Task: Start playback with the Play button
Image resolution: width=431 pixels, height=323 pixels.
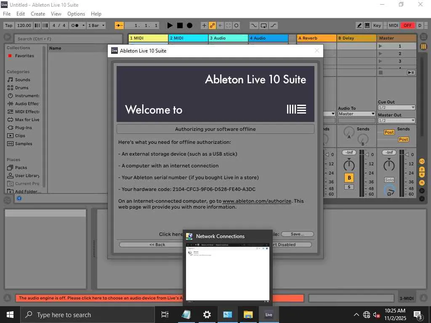Action: point(170,26)
